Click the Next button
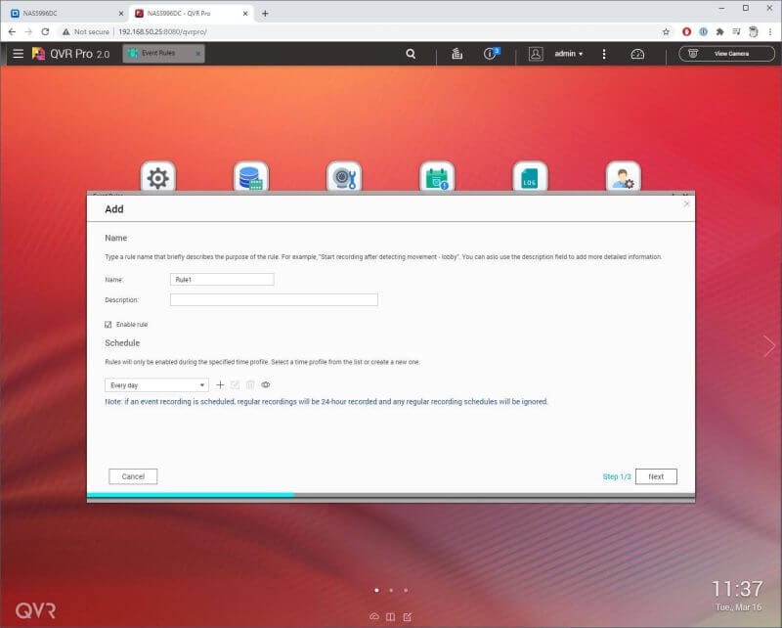 click(655, 476)
